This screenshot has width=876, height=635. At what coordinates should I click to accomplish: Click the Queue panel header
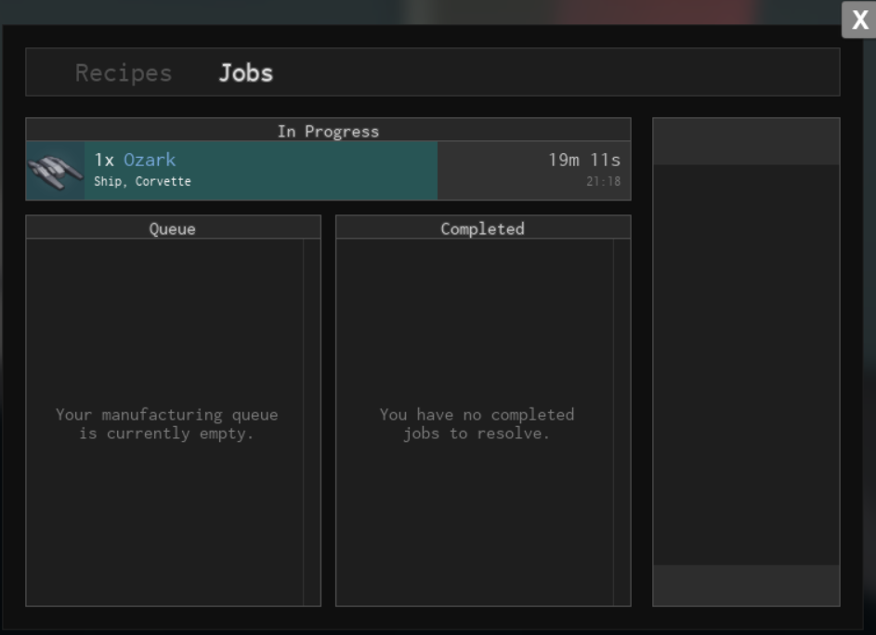point(173,228)
